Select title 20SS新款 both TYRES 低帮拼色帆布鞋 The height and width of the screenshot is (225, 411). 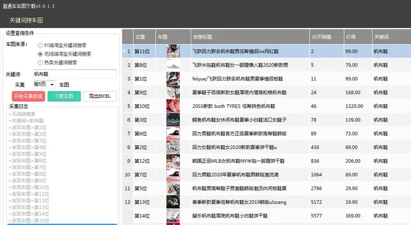coord(234,106)
